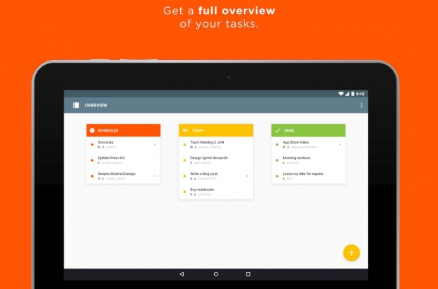Viewport: 438px width, 289px height.
Task: Open the Design Sprint Research task
Action: pos(210,159)
